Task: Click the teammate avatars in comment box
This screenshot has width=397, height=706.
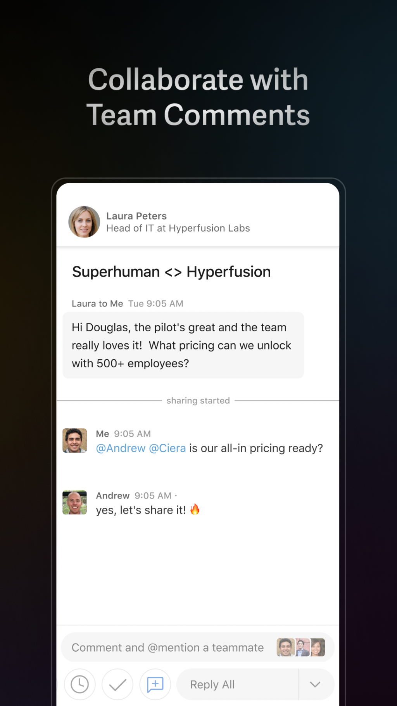Action: point(300,647)
